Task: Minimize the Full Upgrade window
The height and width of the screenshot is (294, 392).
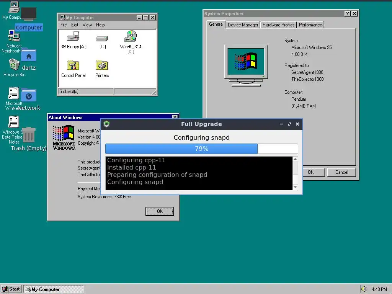Action: [281, 124]
